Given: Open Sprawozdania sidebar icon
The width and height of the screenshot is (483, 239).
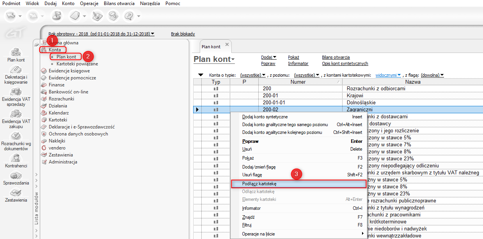Looking at the screenshot, I should point(16,178).
